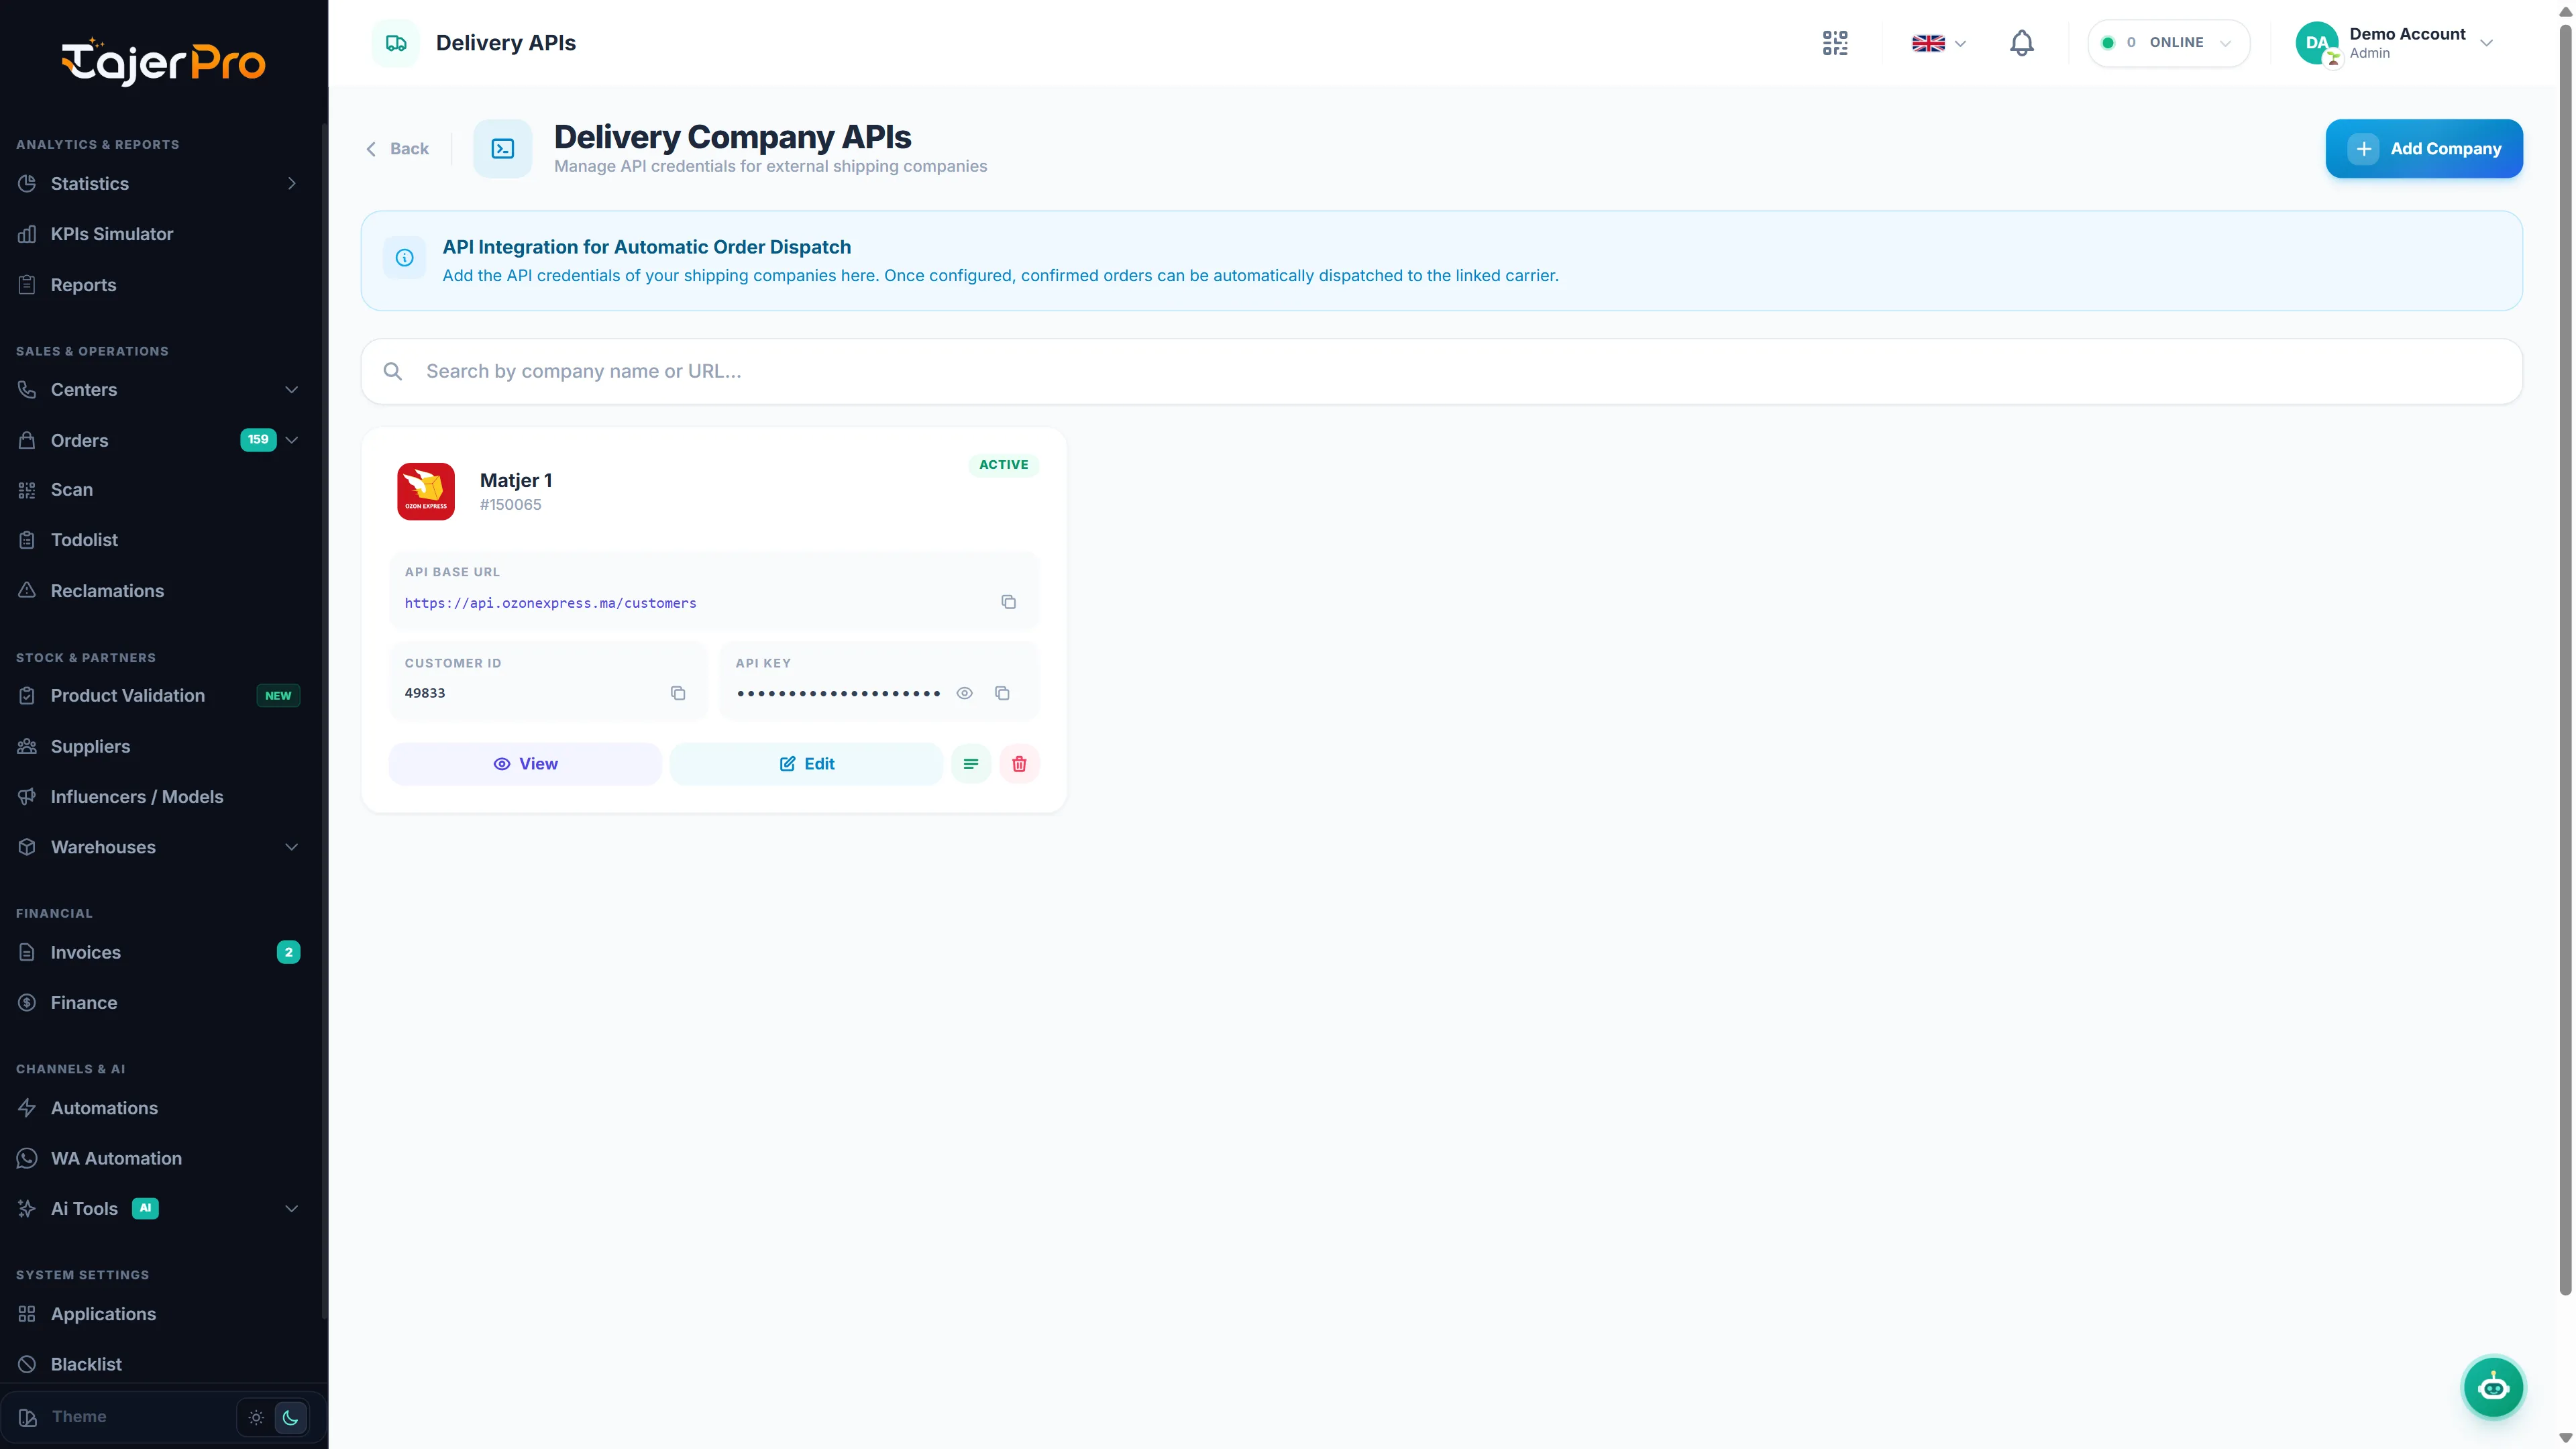Expand the Demo Account menu
The image size is (2576, 1449).
pyautogui.click(x=2395, y=43)
